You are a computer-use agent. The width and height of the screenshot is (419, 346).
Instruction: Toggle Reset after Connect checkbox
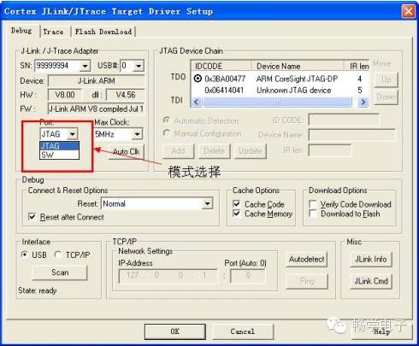pos(32,217)
